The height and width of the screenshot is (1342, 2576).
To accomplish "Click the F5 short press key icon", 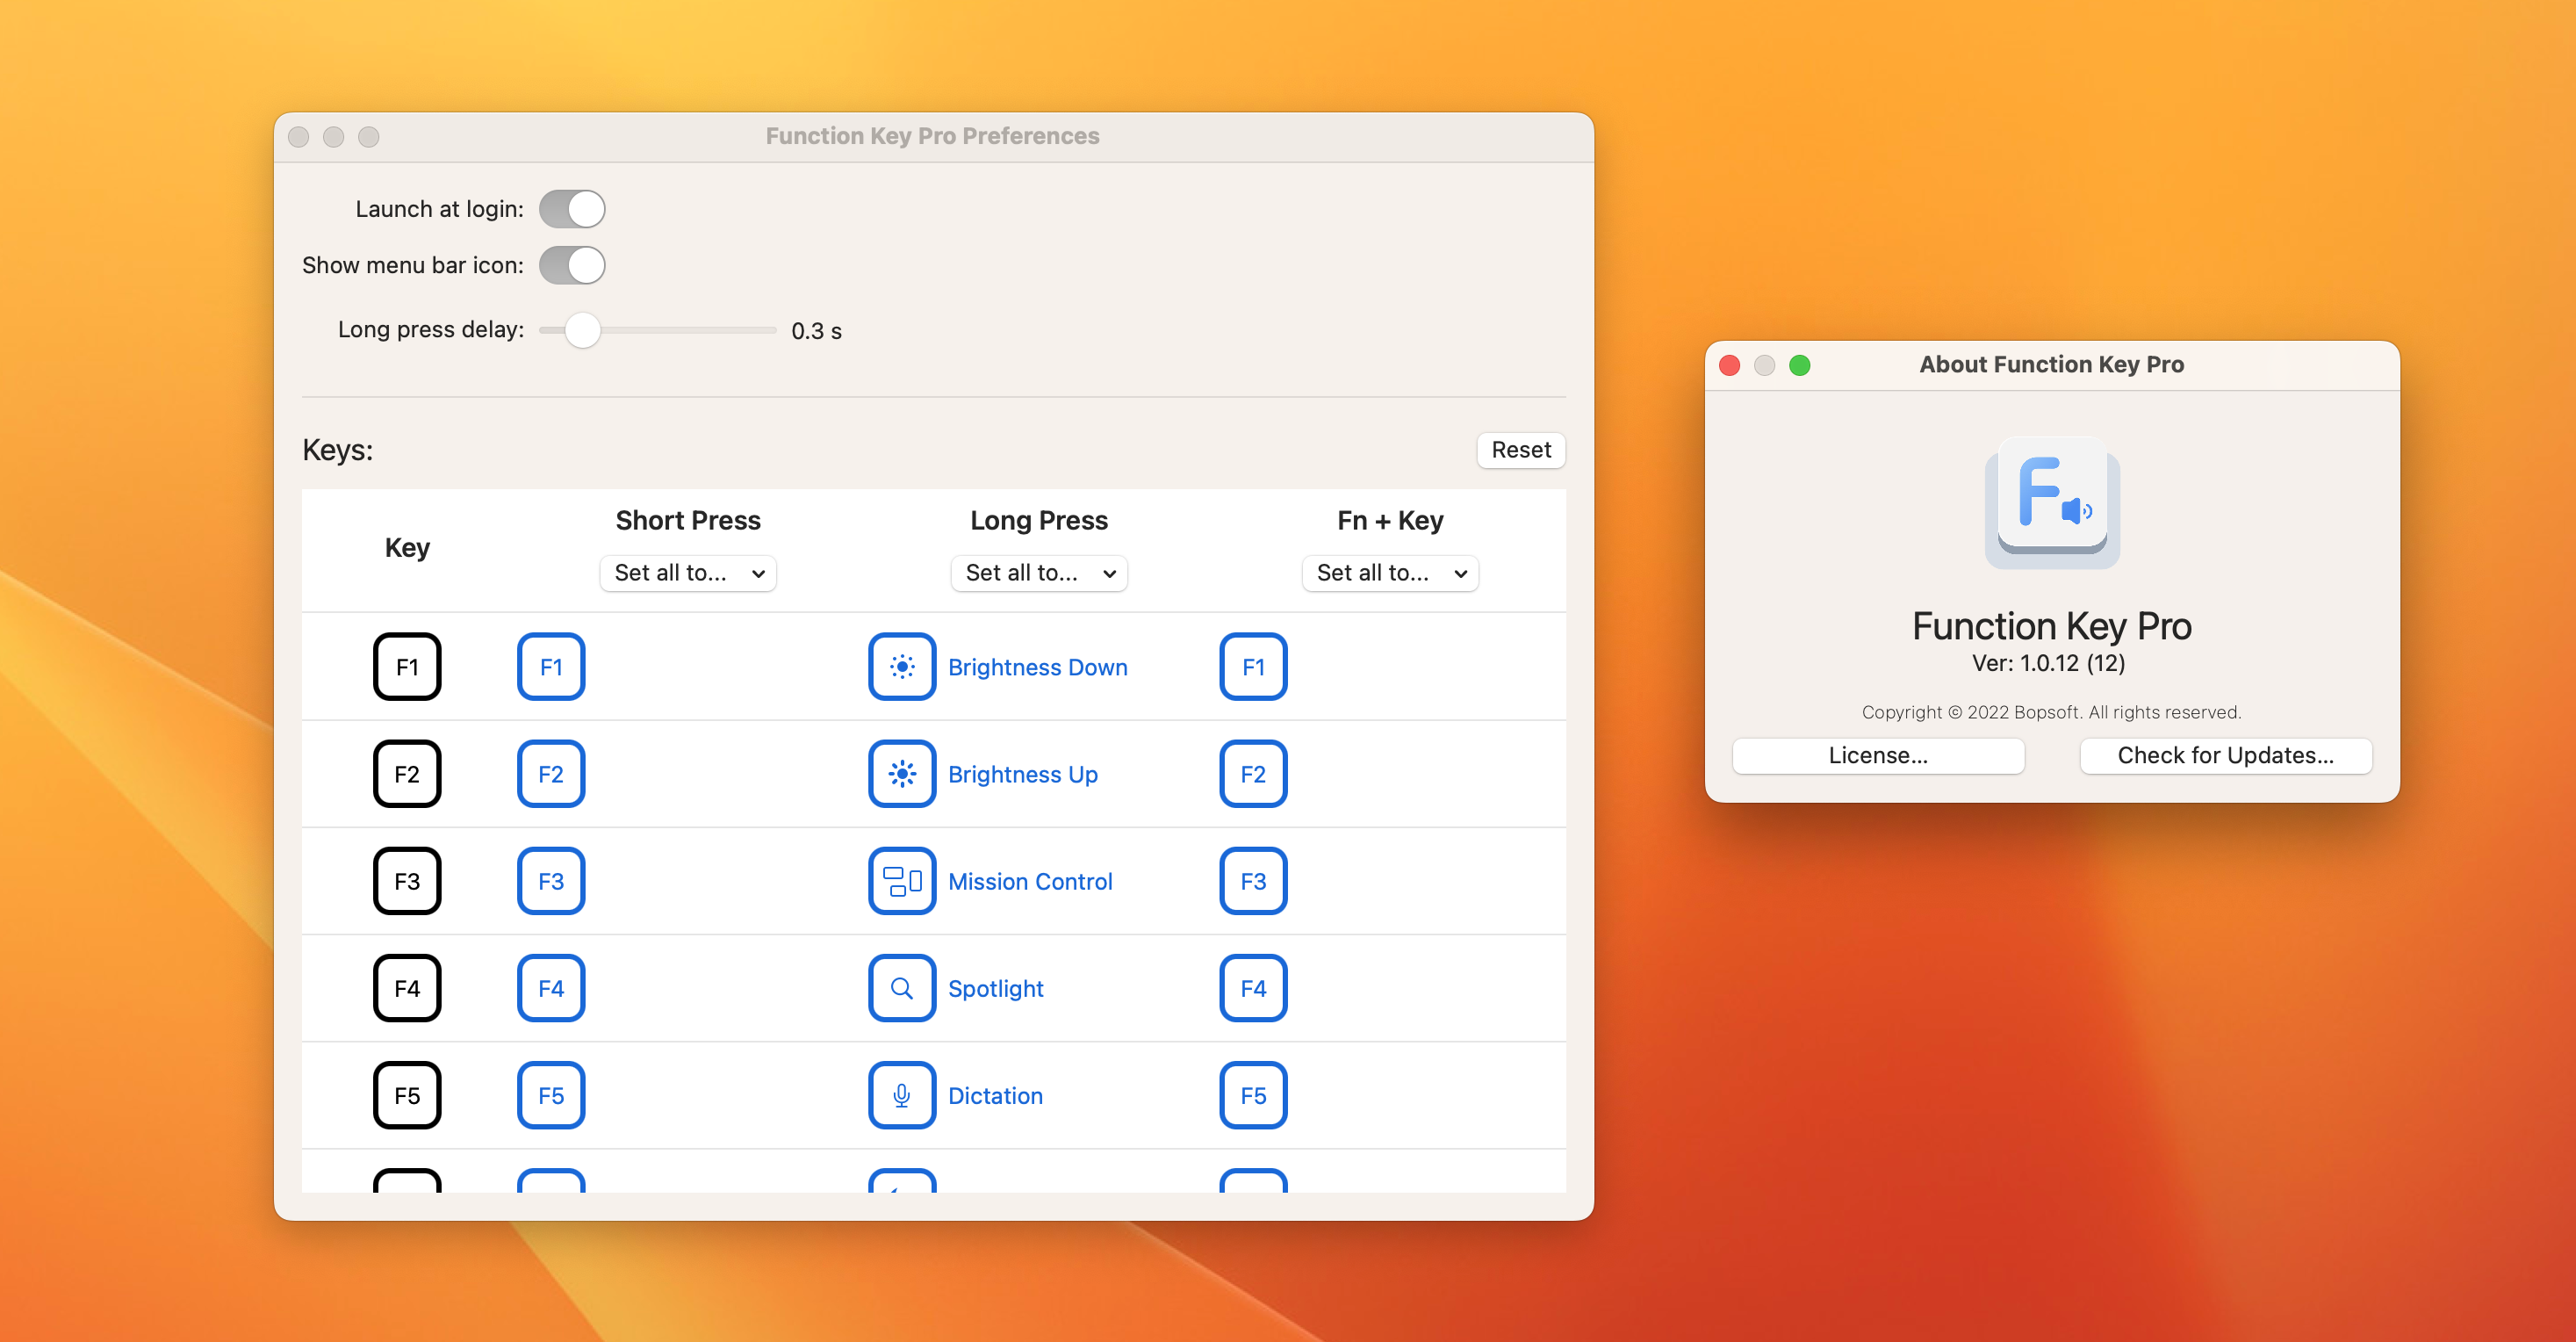I will tap(551, 1095).
